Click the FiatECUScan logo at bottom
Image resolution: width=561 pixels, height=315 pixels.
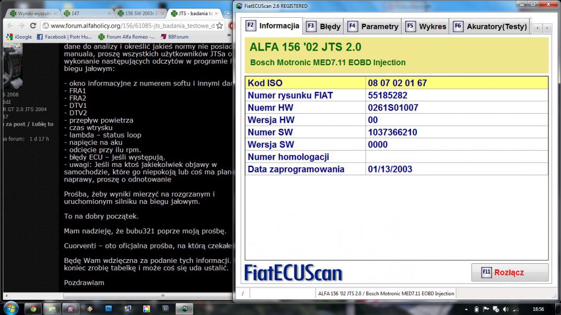tap(293, 273)
